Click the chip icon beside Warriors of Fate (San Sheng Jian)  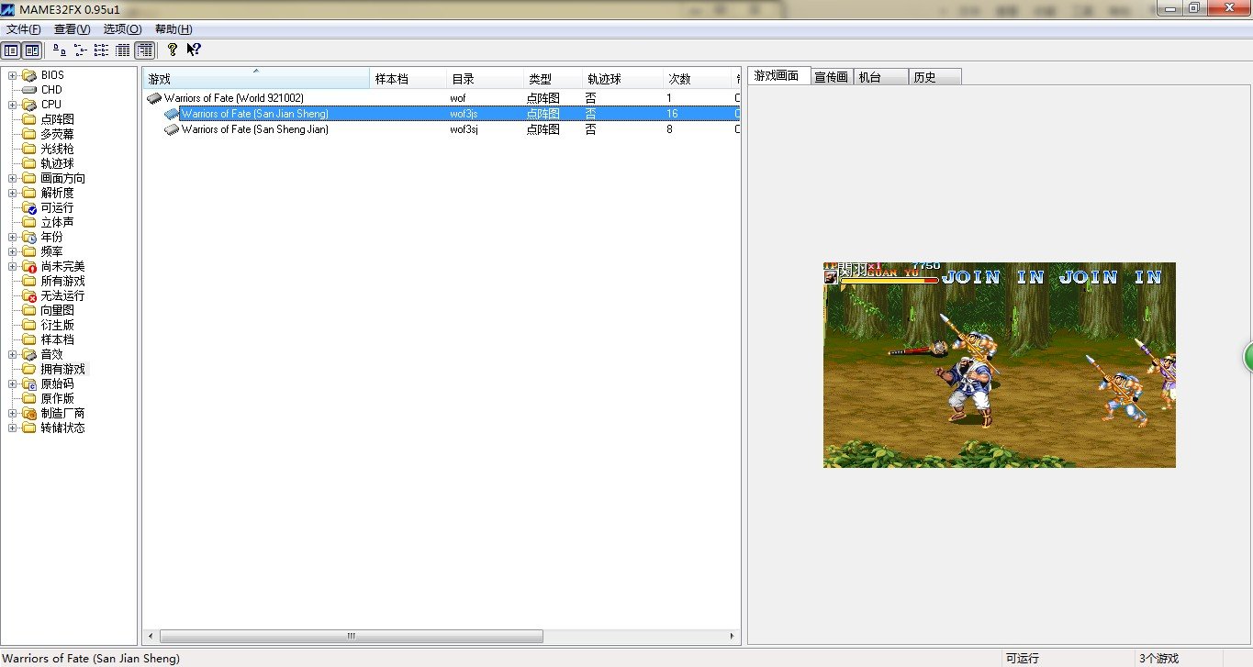point(172,129)
